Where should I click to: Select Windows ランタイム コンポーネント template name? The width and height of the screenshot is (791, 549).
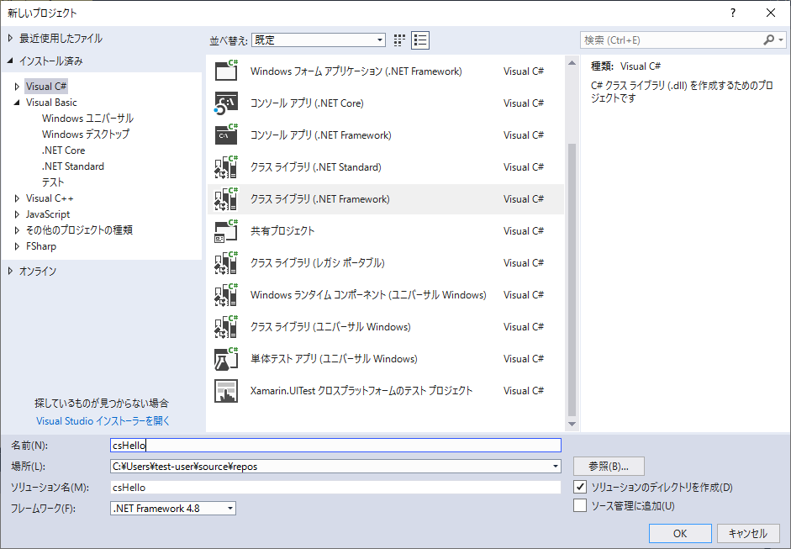368,295
